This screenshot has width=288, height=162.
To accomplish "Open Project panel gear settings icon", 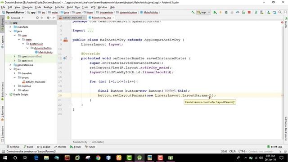I will click(x=48, y=18).
